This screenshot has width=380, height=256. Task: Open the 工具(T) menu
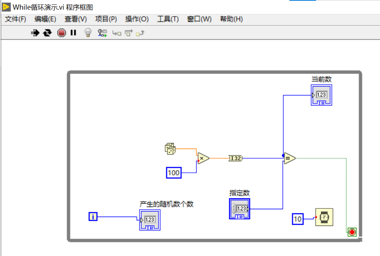(168, 19)
